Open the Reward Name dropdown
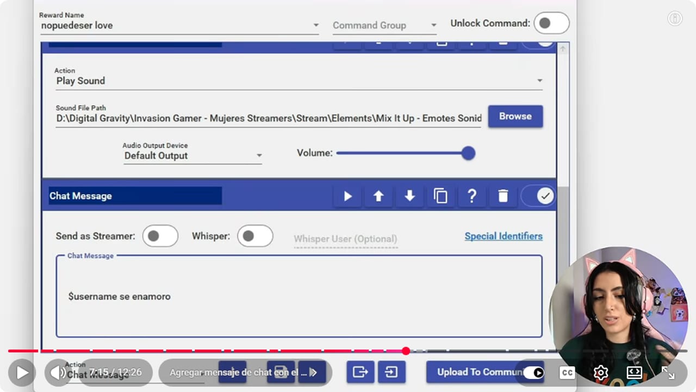Viewport: 696px width, 392px height. tap(179, 25)
